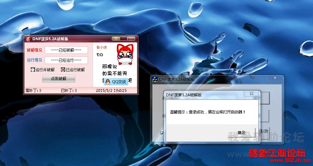Toggle the checkbox in the background login window
Viewport: 313px width, 166px height.
162,133
